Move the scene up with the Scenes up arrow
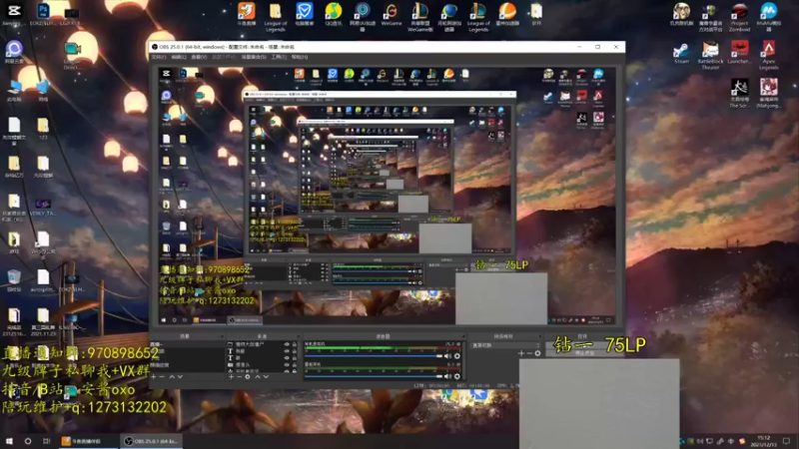Screen dimensions: 799x449 coord(172,377)
